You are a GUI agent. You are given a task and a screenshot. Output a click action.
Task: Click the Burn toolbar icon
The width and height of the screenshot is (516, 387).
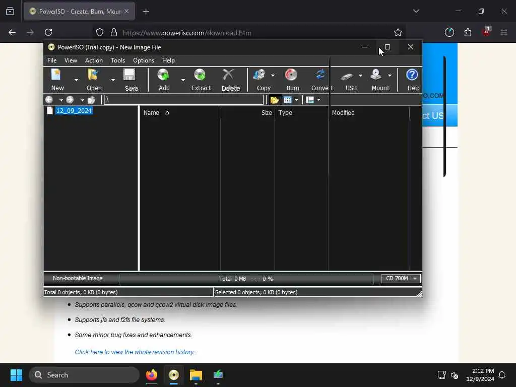[291, 75]
